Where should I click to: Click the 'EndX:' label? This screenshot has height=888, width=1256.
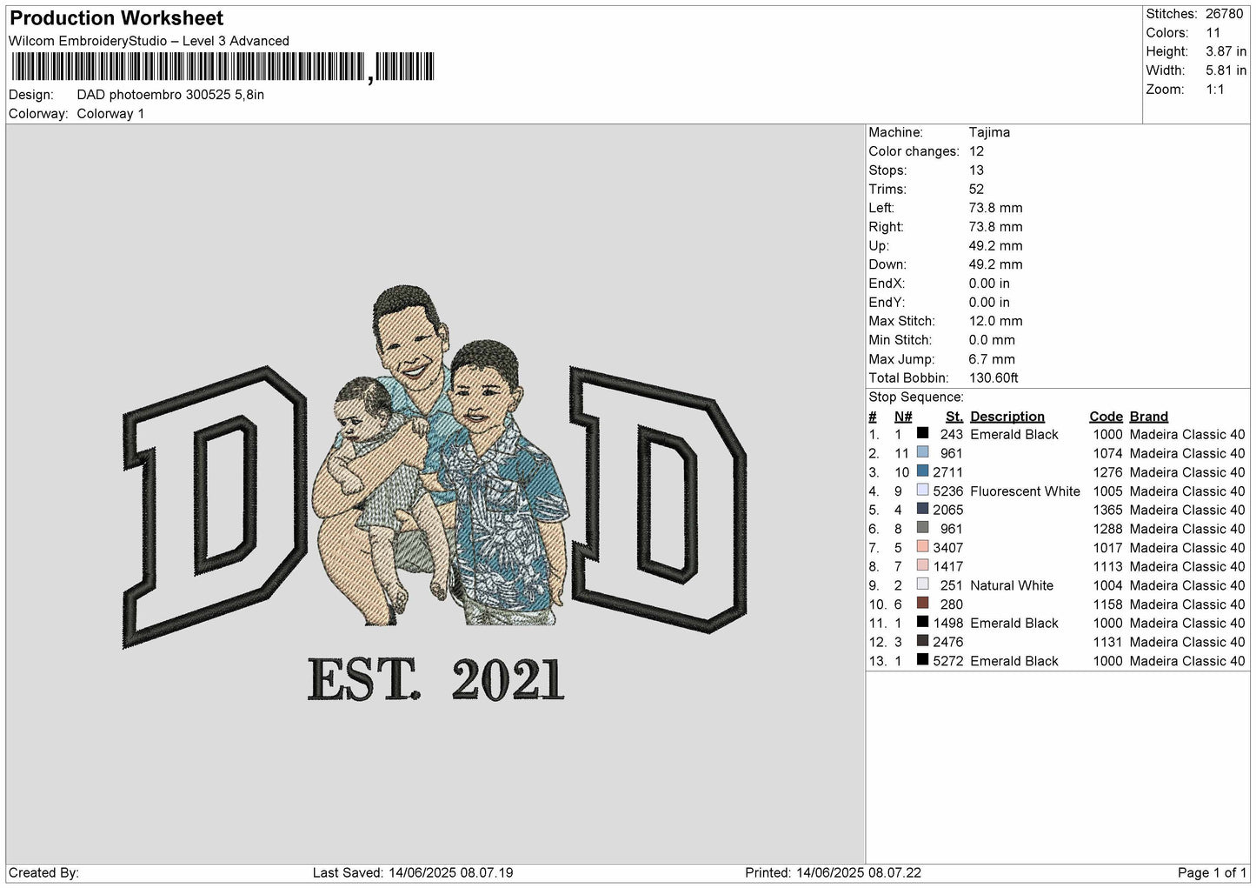[x=887, y=284]
